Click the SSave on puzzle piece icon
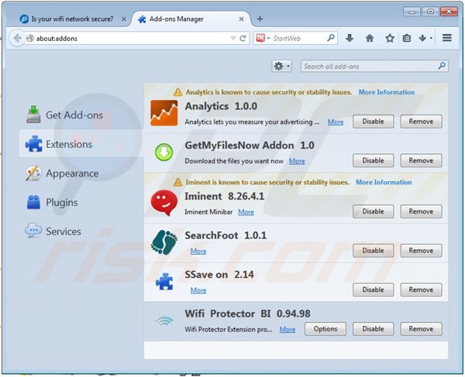465x377 pixels. point(164,281)
